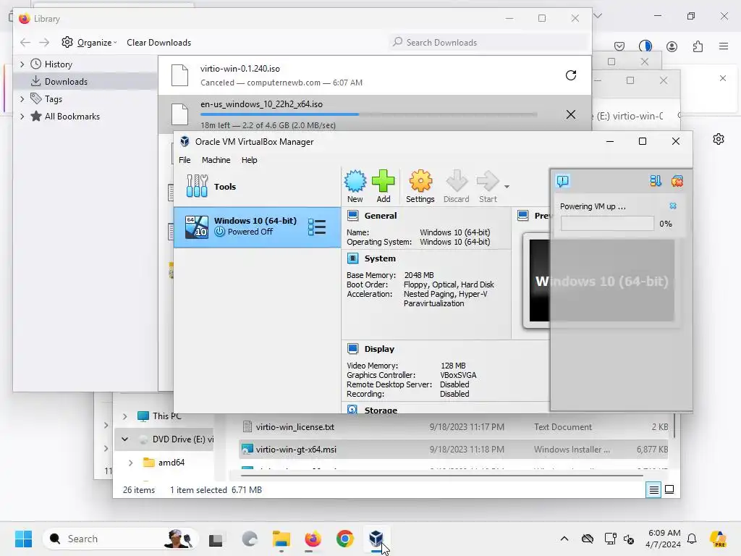Click the Storage section header
Image resolution: width=741 pixels, height=556 pixels.
click(x=381, y=410)
